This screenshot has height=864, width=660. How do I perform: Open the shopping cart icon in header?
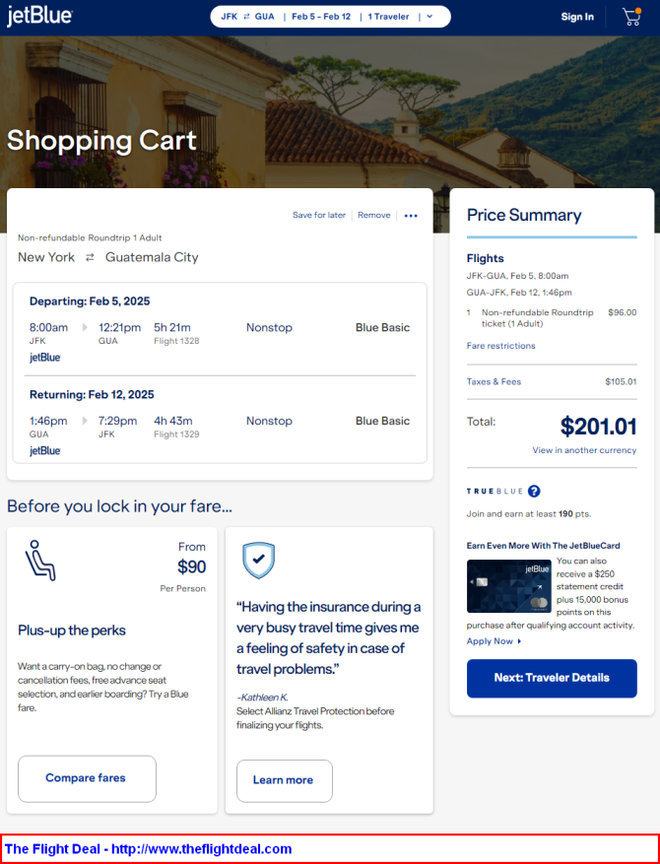coord(631,17)
